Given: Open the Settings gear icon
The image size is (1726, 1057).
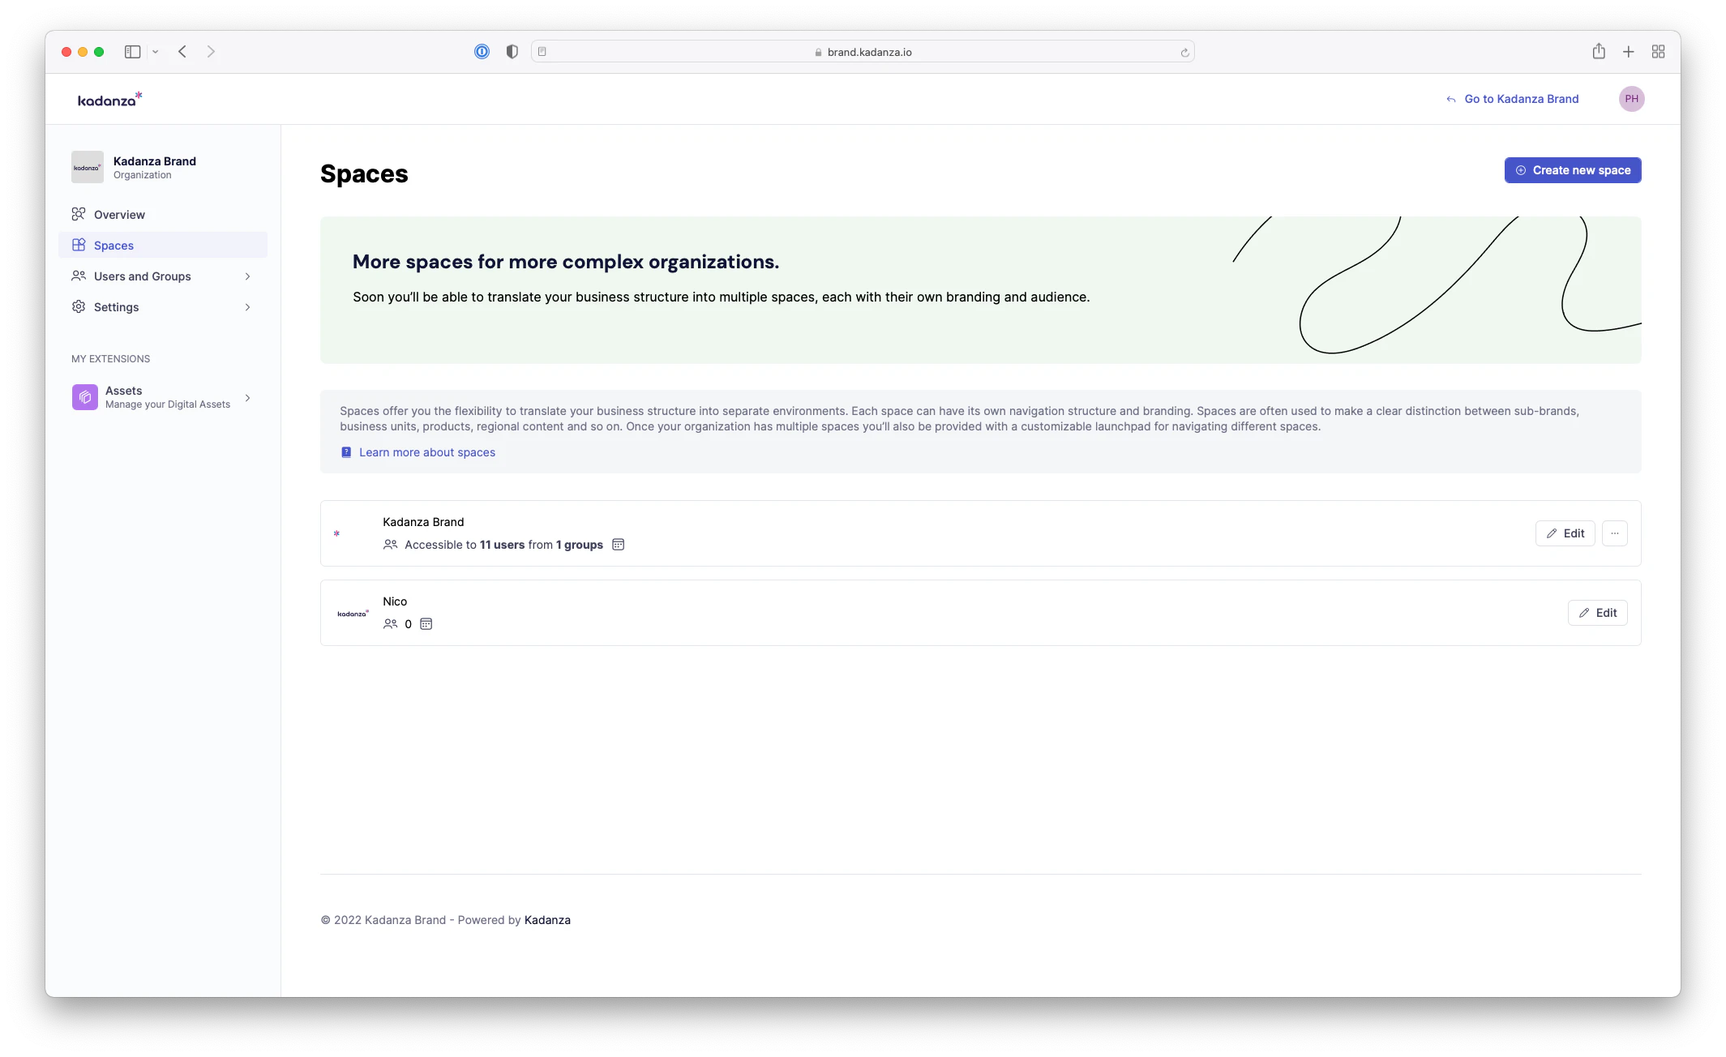Looking at the screenshot, I should [79, 306].
